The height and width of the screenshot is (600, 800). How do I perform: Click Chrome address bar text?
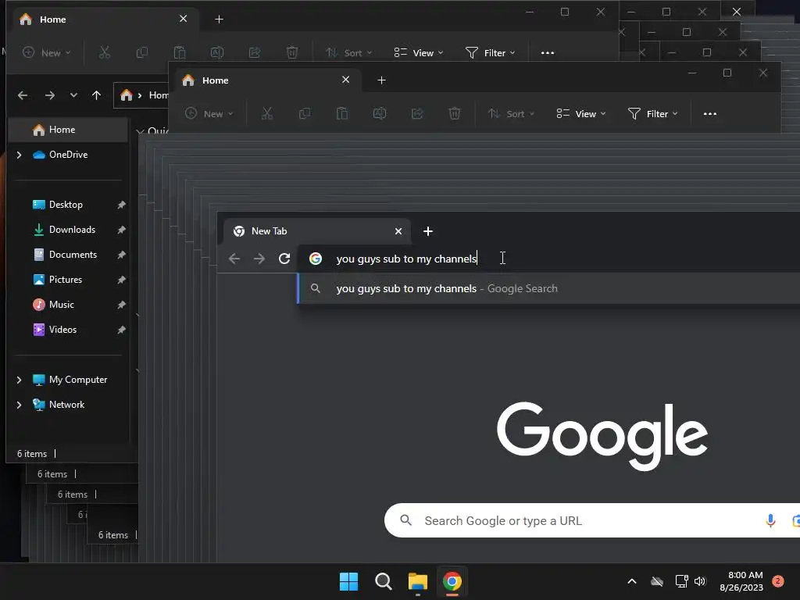point(406,259)
